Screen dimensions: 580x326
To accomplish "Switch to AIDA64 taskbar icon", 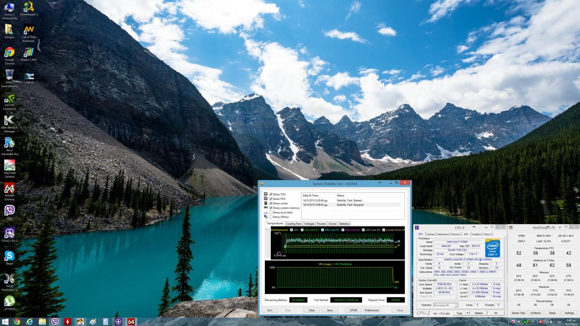I will coord(131,321).
